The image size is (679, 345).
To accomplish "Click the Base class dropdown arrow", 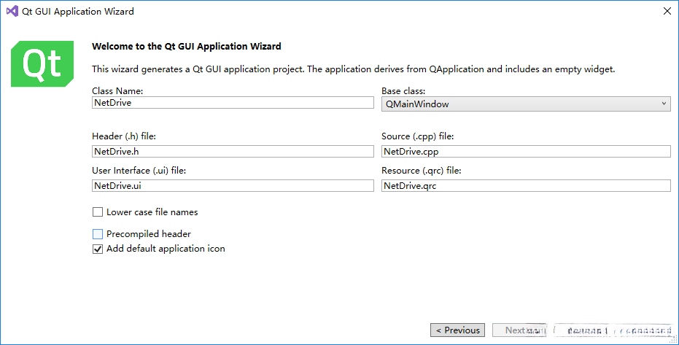I will 664,104.
